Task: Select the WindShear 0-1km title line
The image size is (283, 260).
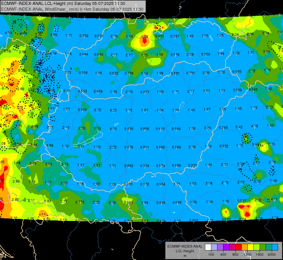Action: pos(72,9)
